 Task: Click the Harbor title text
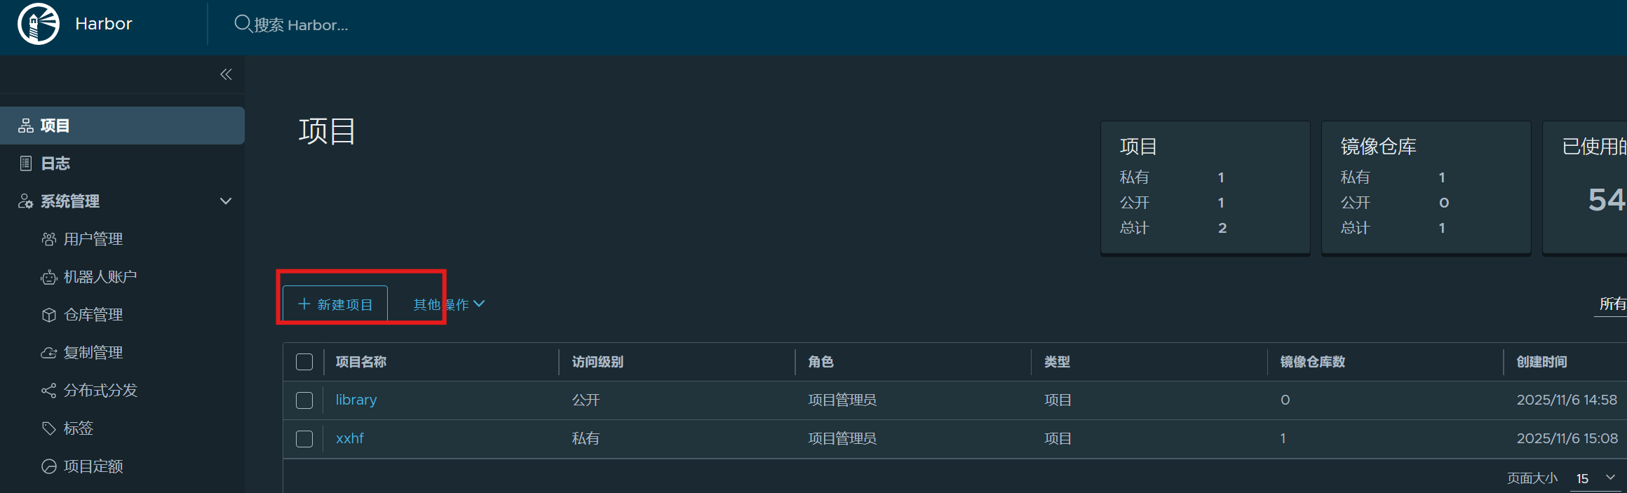coord(104,24)
